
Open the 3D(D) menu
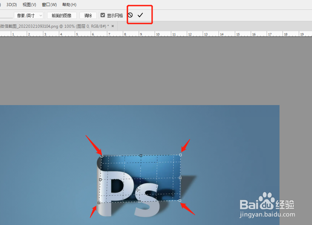tap(12, 5)
